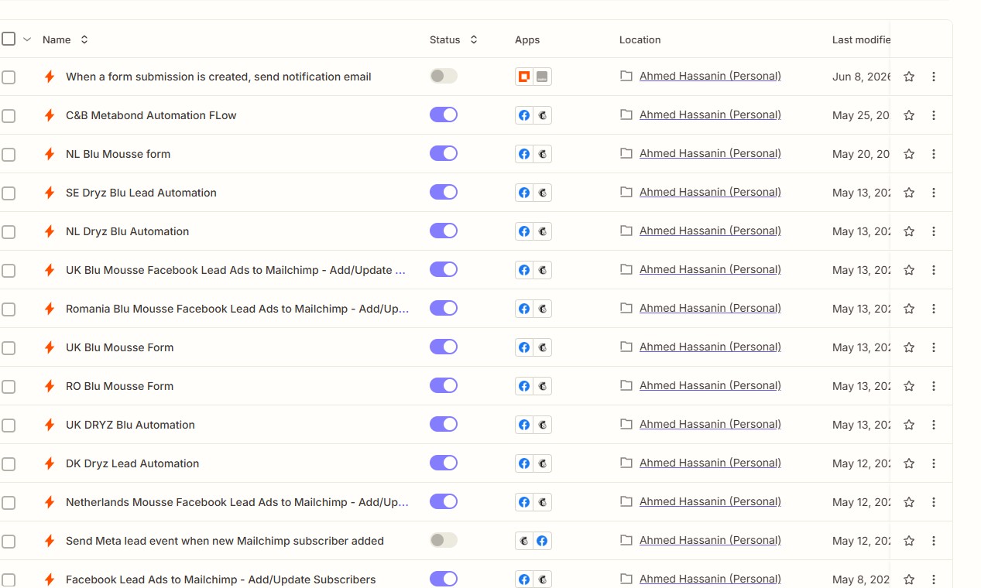Click the Facebook app icon in SE Dryz Blu row
The image size is (981, 588).
(524, 193)
